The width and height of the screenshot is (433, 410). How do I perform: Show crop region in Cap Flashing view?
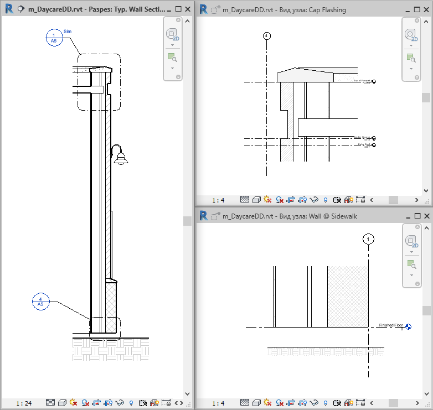point(303,200)
